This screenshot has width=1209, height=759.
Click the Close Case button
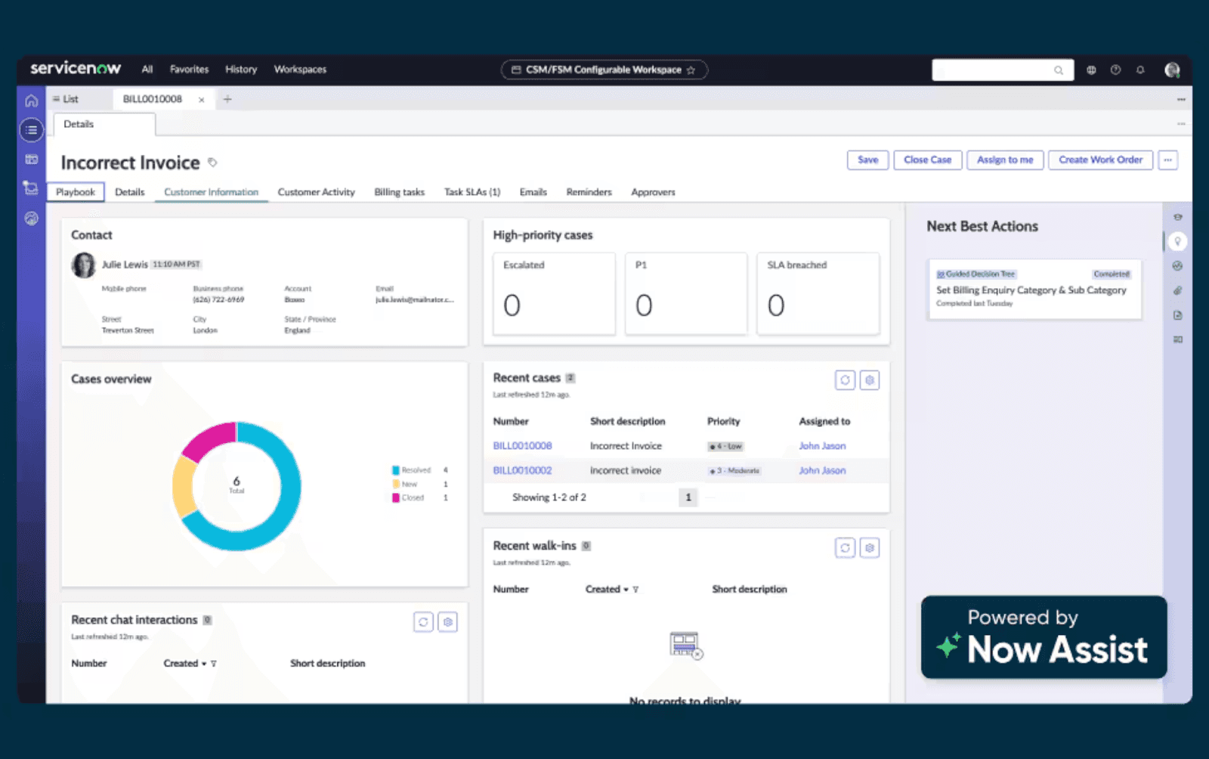927,160
